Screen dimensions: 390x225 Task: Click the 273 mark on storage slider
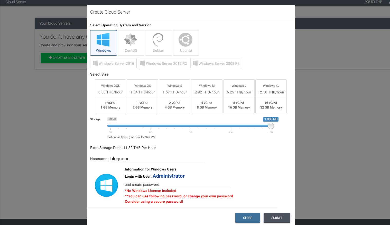tap(151, 132)
